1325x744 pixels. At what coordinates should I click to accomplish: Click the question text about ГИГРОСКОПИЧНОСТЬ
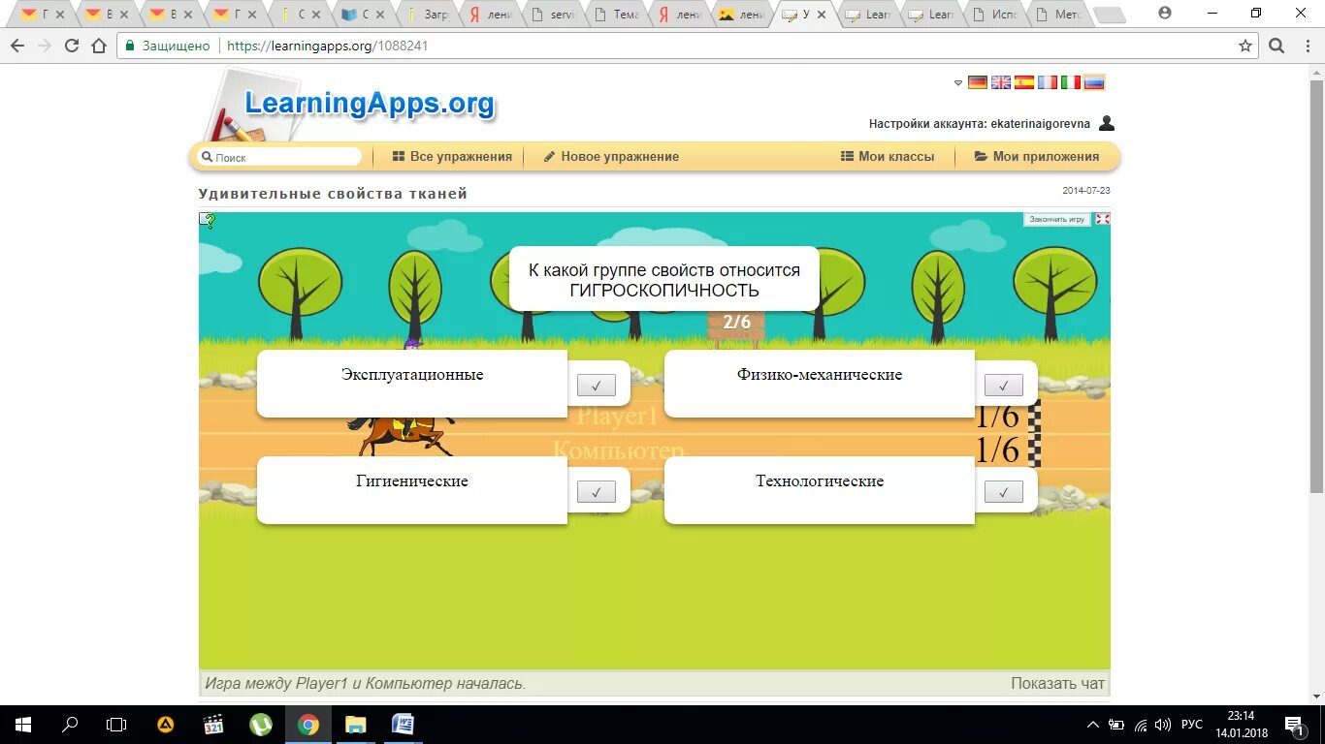[x=664, y=280]
